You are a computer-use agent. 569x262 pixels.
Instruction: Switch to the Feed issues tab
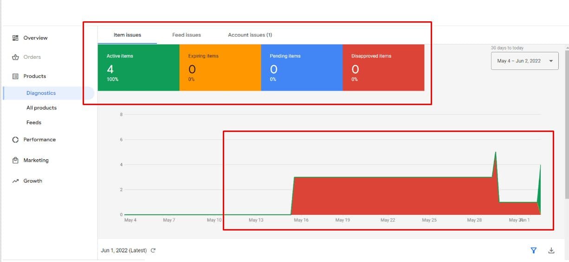187,35
